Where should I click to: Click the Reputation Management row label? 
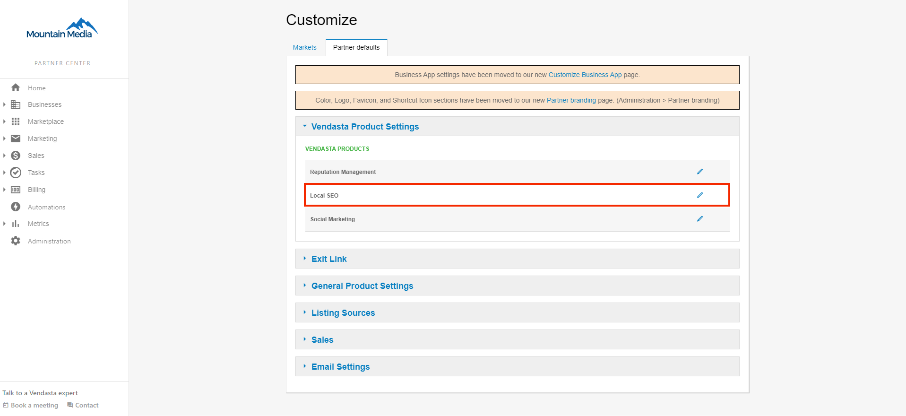point(343,172)
